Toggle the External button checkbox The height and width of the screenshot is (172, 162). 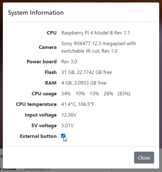click(x=63, y=136)
